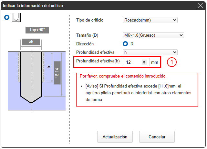207x149 pixels.
Task: Increase effective depth with up arrow
Action: click(x=144, y=61)
